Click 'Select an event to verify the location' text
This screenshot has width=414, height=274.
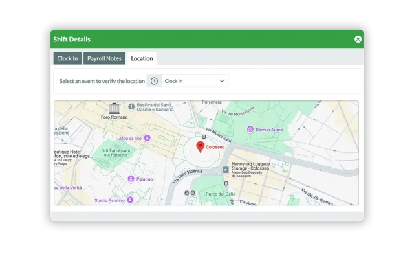tap(102, 81)
